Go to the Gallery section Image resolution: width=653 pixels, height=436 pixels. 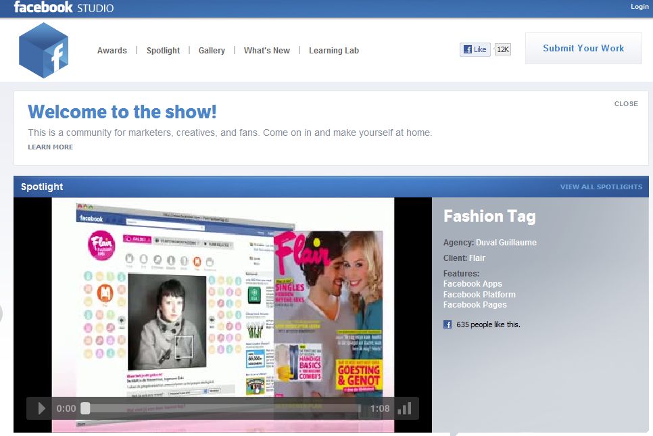(212, 51)
